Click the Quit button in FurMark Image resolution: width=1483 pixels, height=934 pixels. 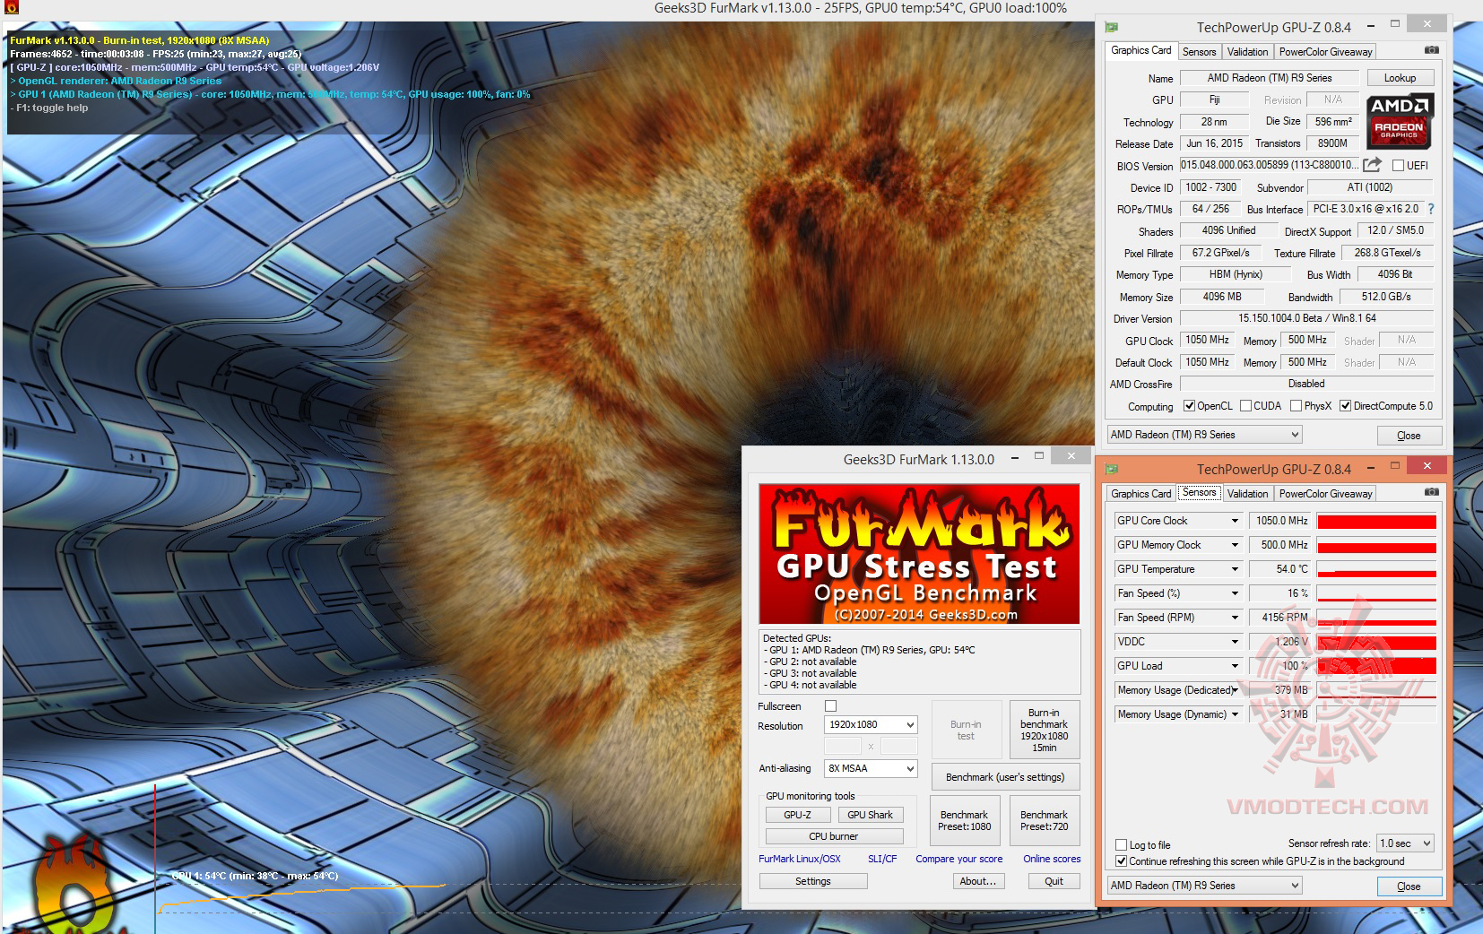(1054, 881)
